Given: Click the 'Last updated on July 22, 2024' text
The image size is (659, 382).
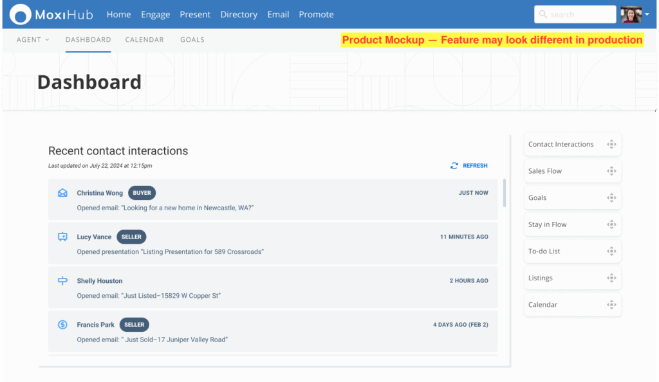Looking at the screenshot, I should 100,166.
